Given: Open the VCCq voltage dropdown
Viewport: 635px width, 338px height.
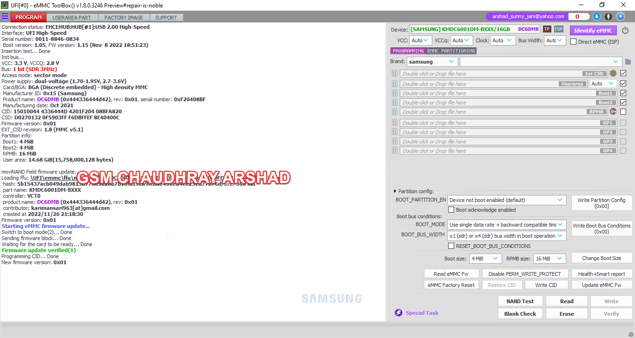Looking at the screenshot, I should 462,40.
